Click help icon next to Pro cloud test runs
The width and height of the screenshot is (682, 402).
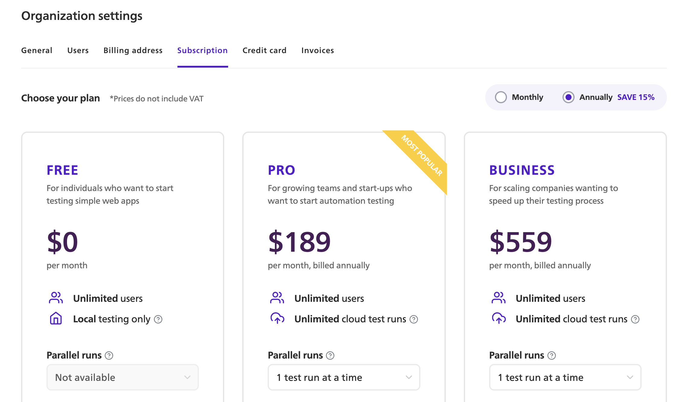[414, 319]
